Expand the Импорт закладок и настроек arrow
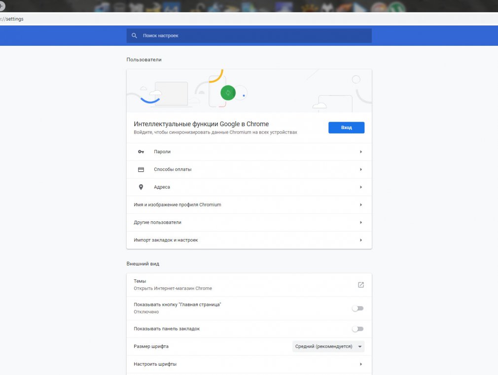 361,240
